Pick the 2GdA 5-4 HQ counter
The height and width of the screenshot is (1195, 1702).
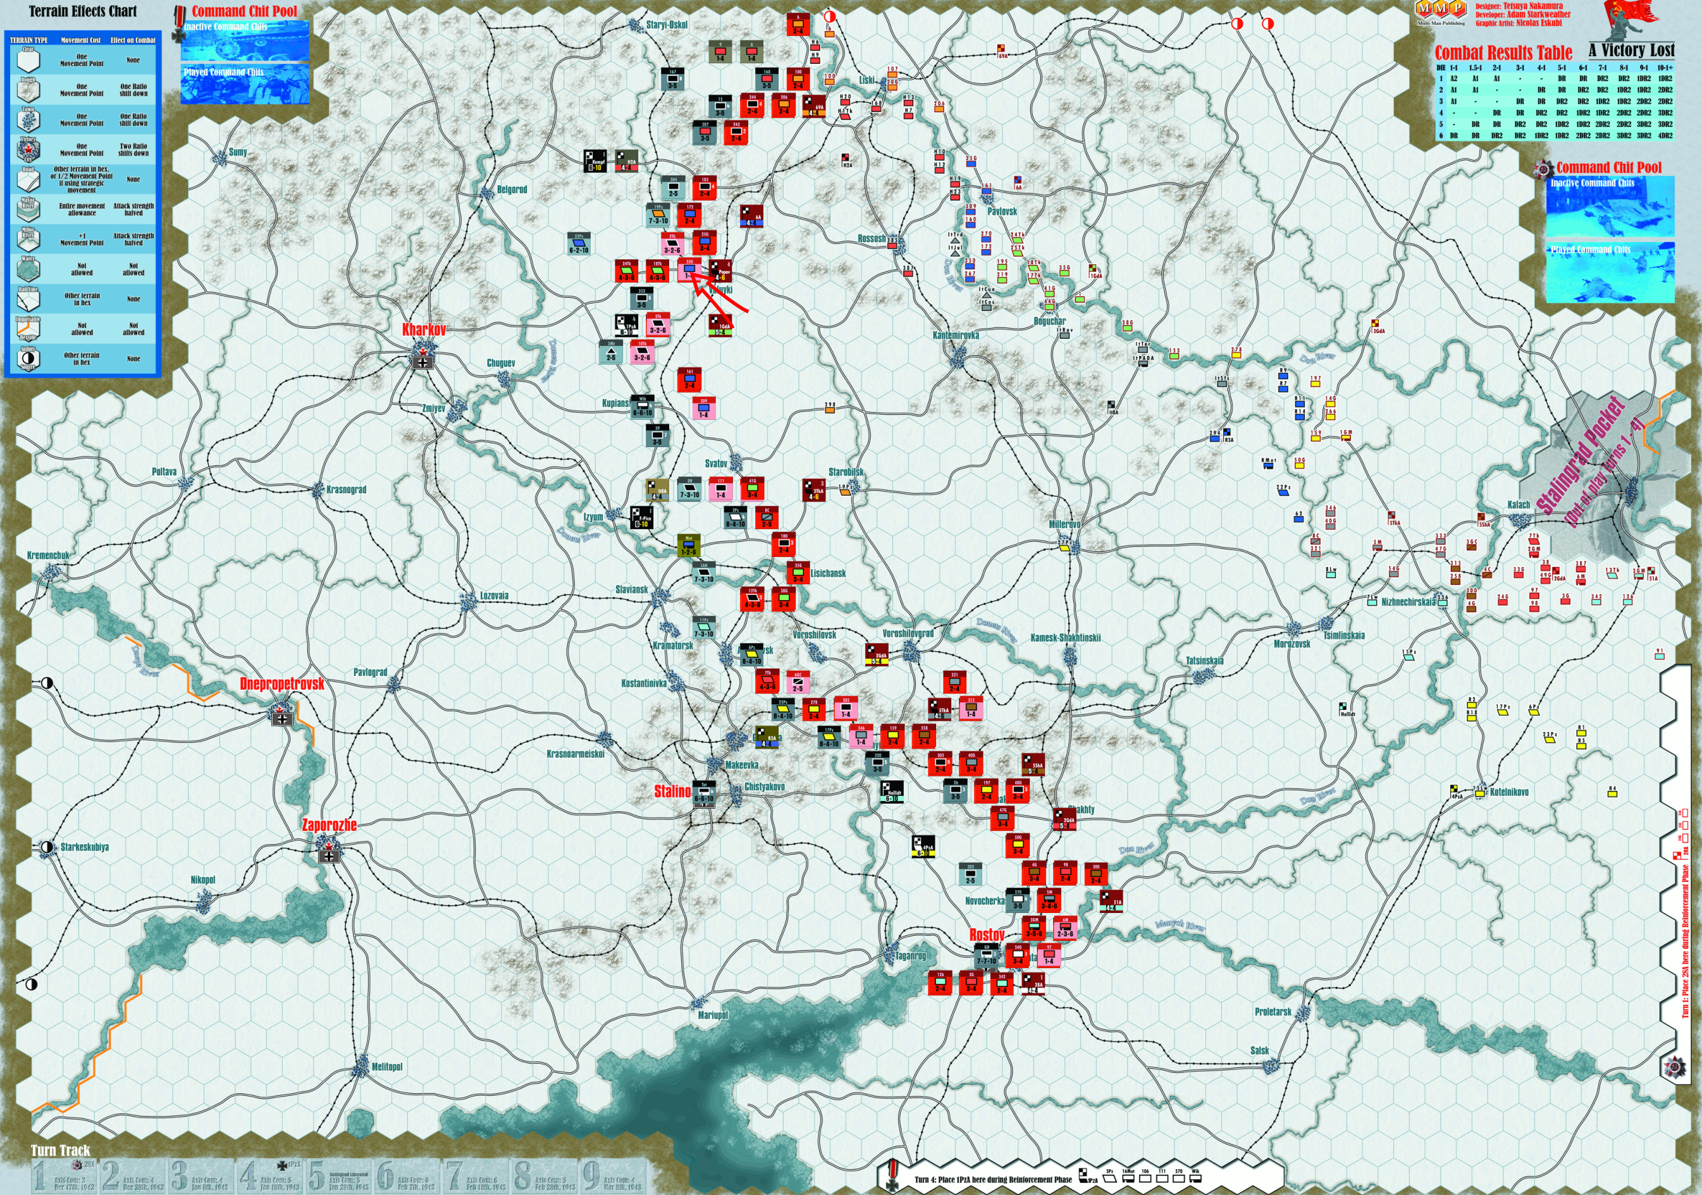tap(1064, 819)
